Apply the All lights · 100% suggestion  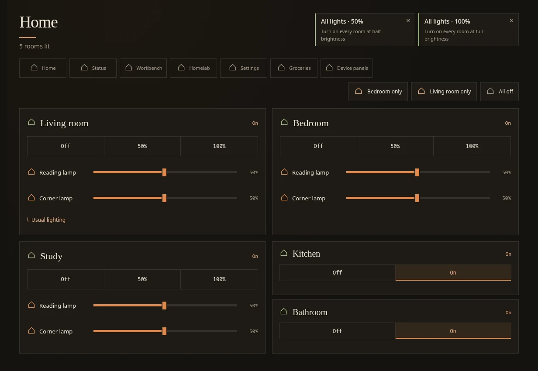(x=469, y=30)
